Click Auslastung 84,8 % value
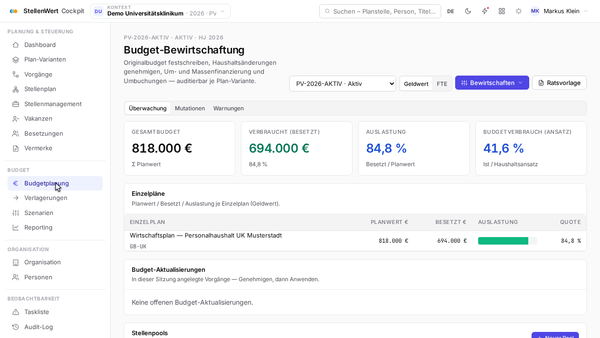Image resolution: width=600 pixels, height=338 pixels. pos(386,148)
